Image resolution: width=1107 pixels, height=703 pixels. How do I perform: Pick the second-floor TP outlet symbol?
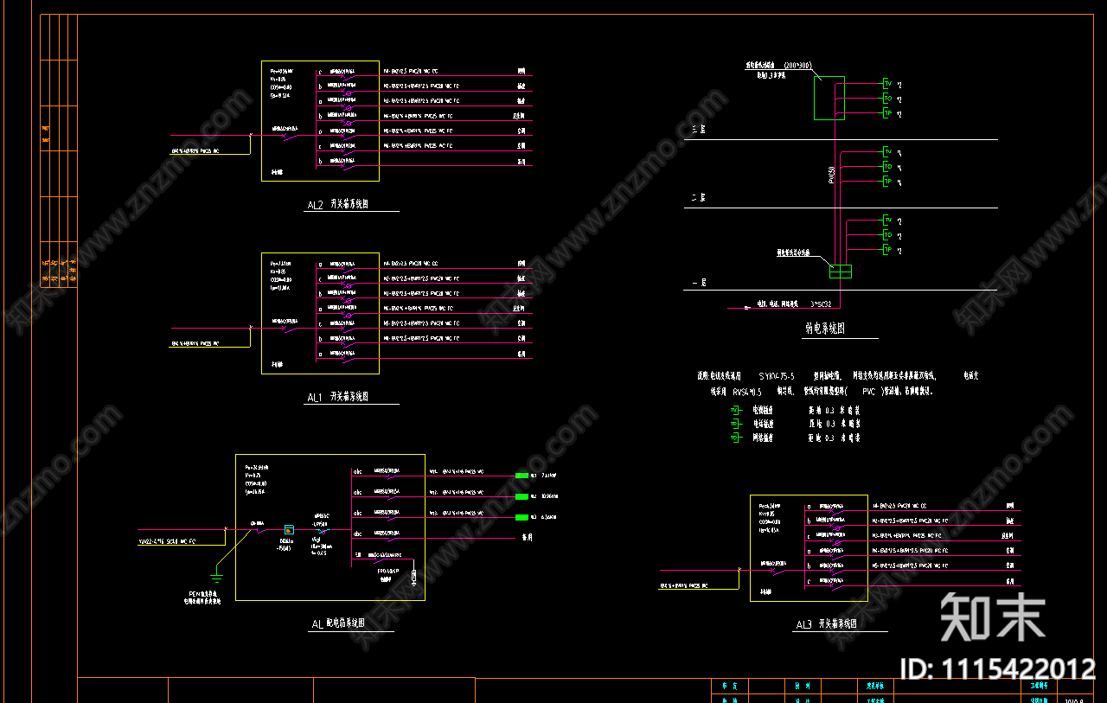(886, 182)
